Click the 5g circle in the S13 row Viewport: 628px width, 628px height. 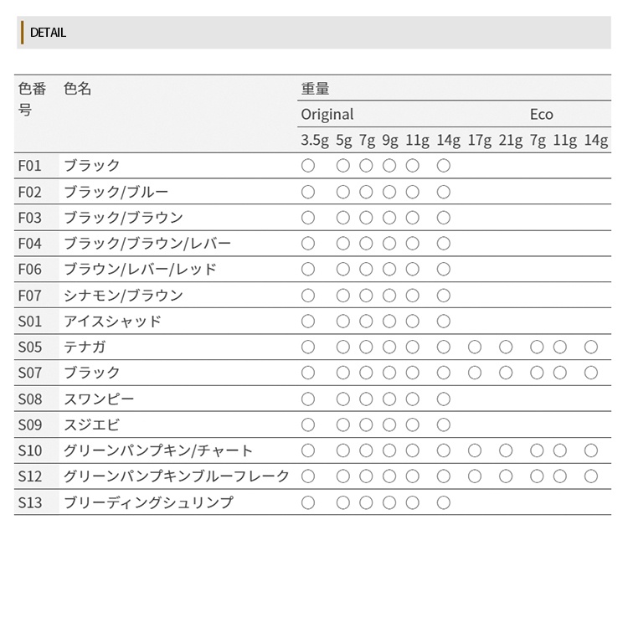coord(343,502)
